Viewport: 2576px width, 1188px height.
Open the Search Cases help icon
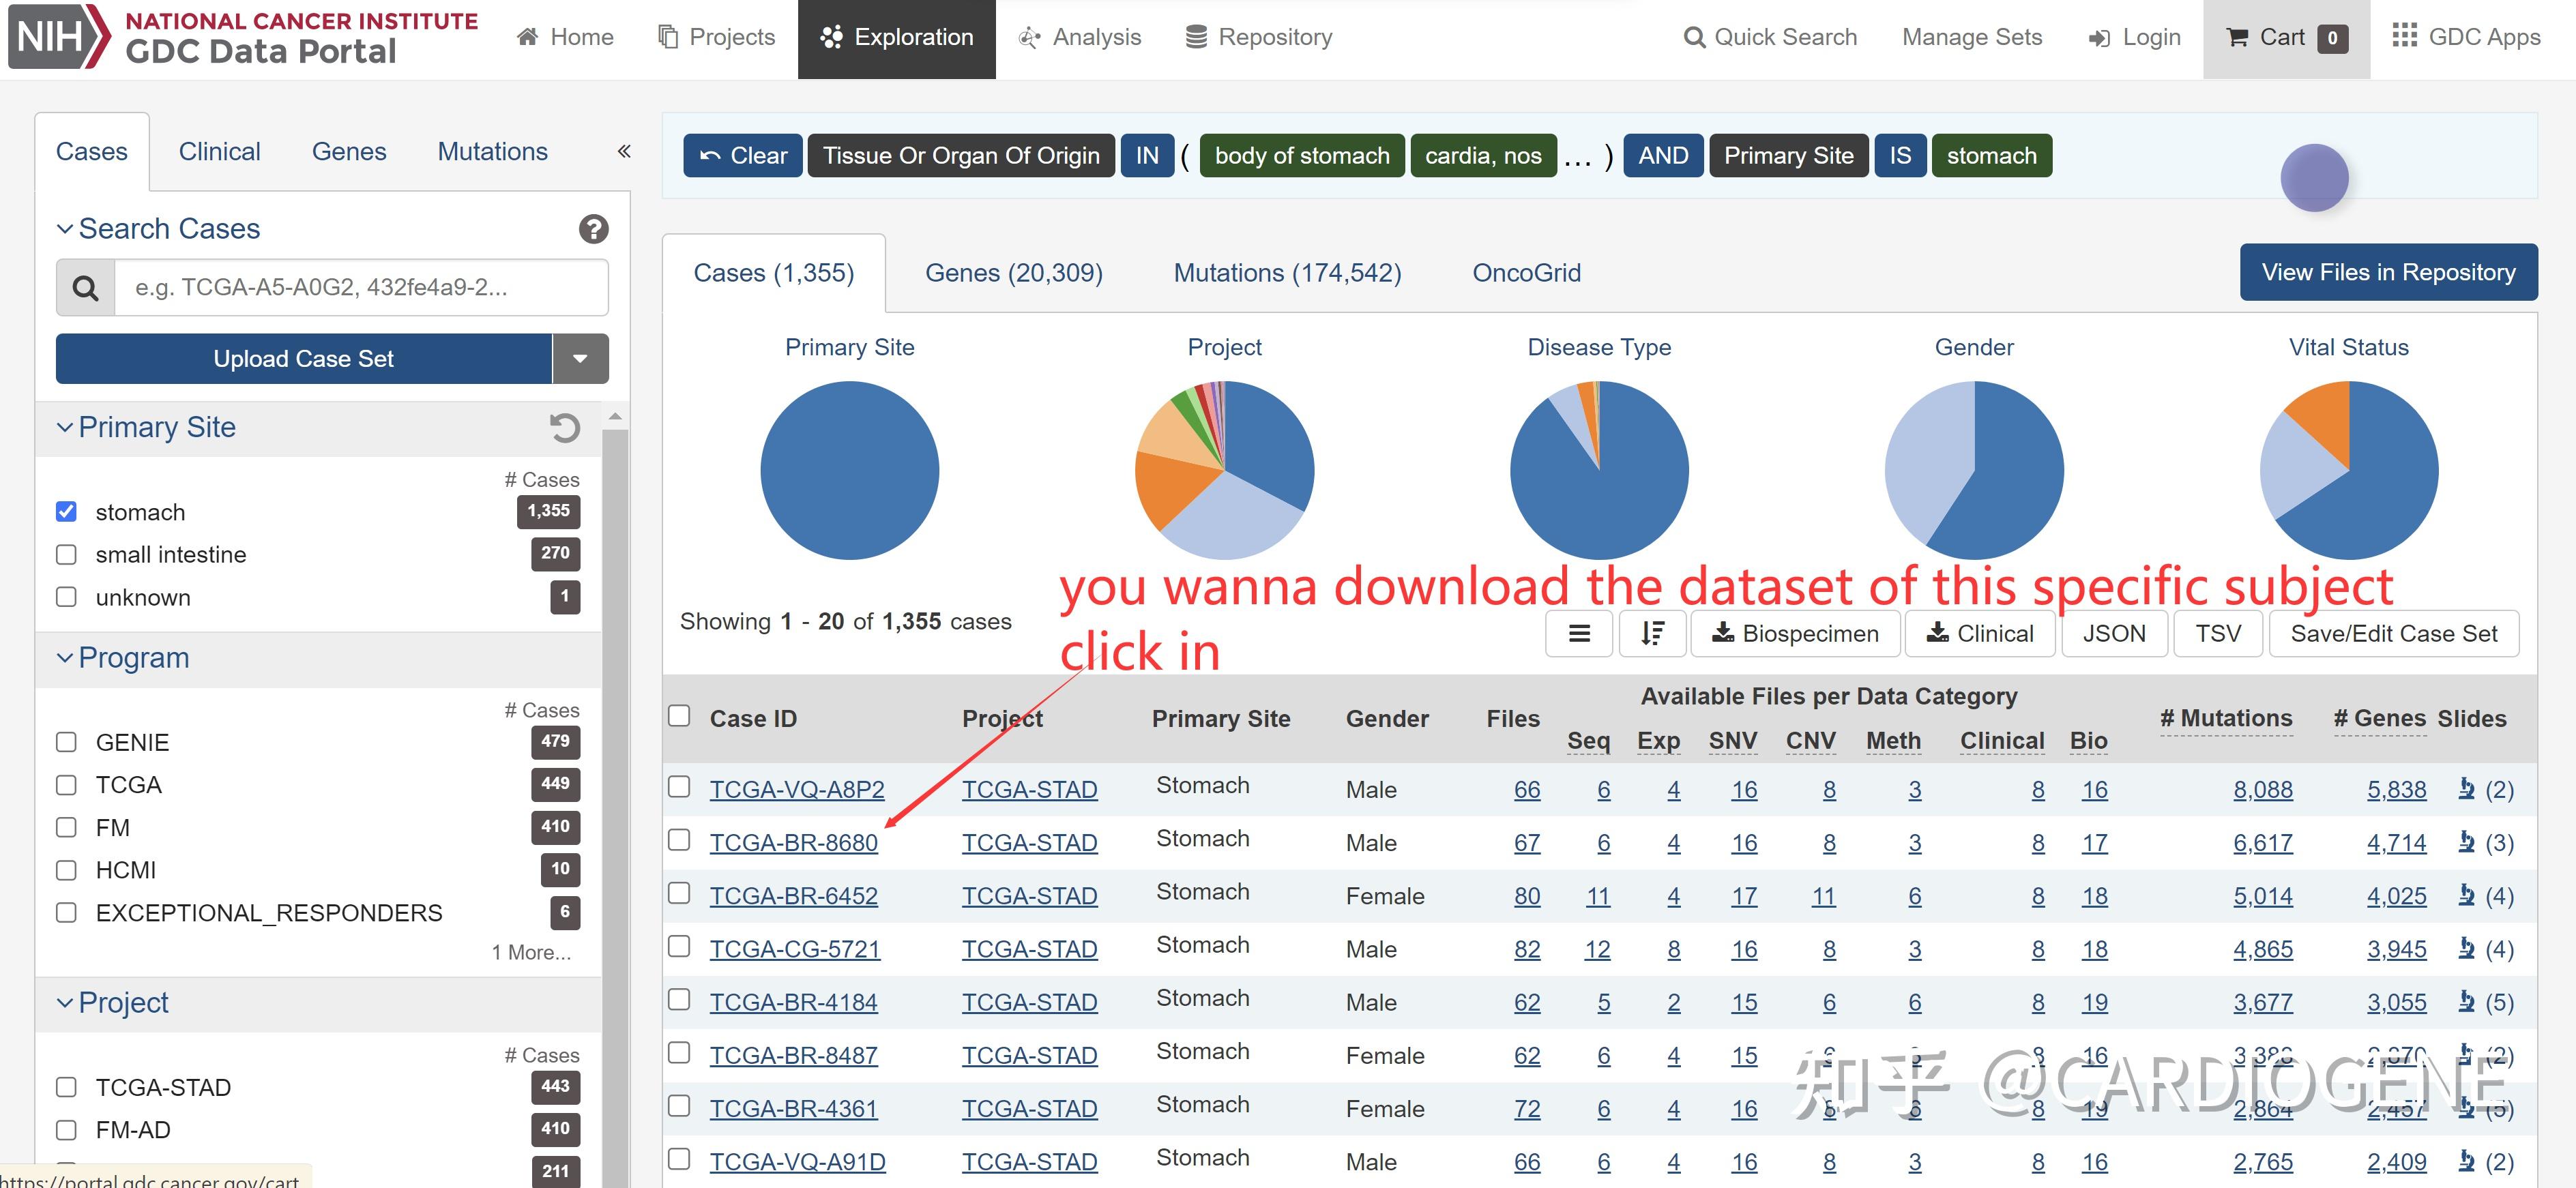click(x=593, y=229)
